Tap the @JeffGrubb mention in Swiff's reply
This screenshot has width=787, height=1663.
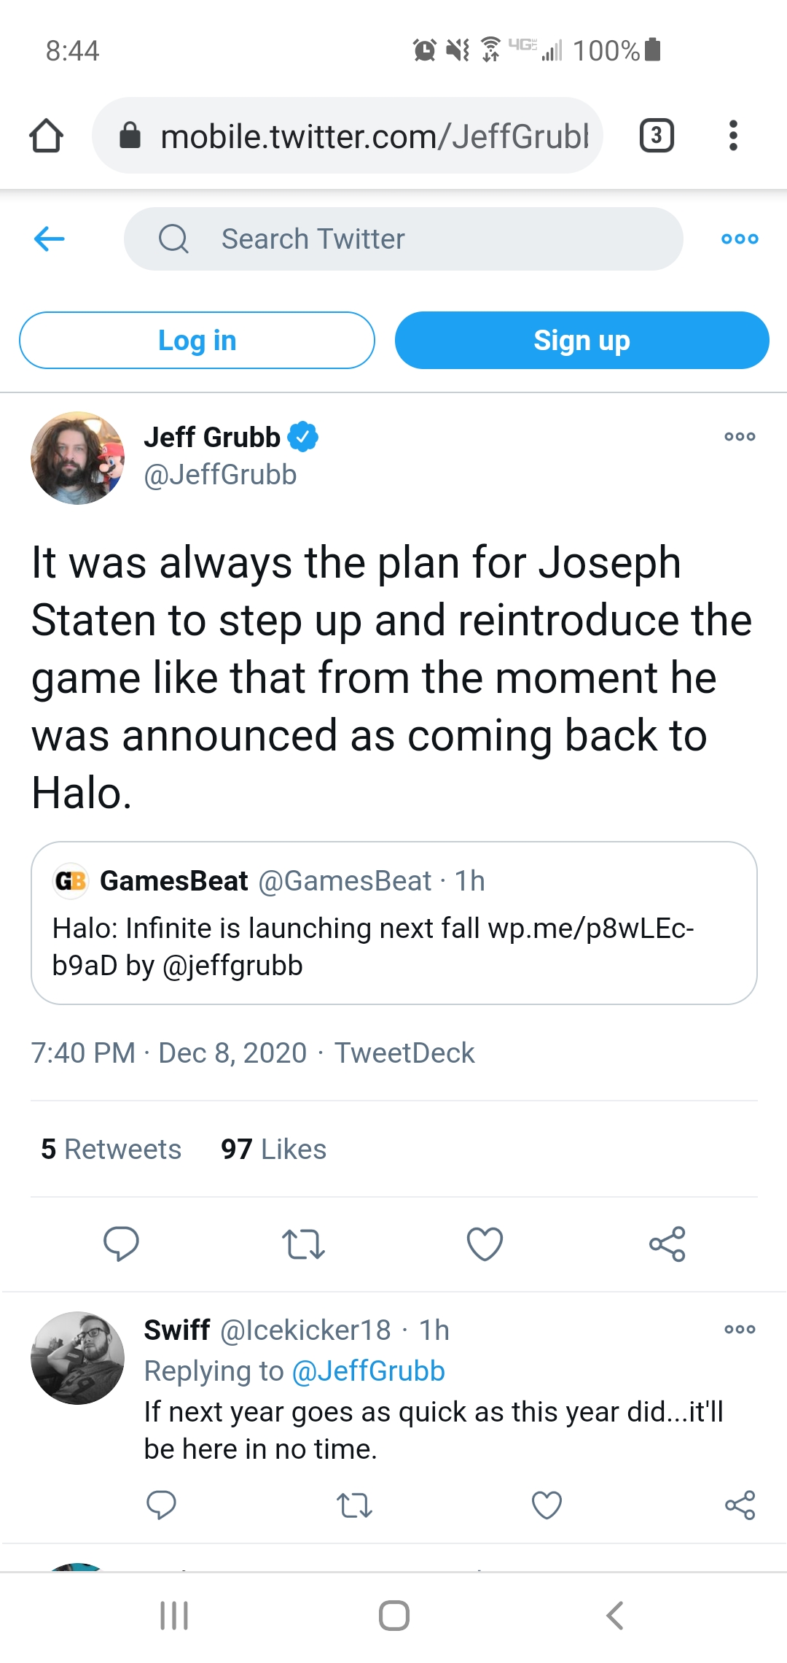click(368, 1371)
